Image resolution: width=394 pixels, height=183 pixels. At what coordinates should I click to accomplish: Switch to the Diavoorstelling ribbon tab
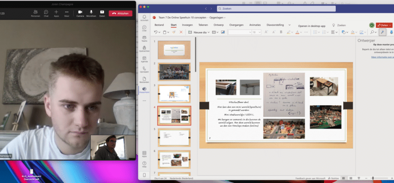pos(275,25)
